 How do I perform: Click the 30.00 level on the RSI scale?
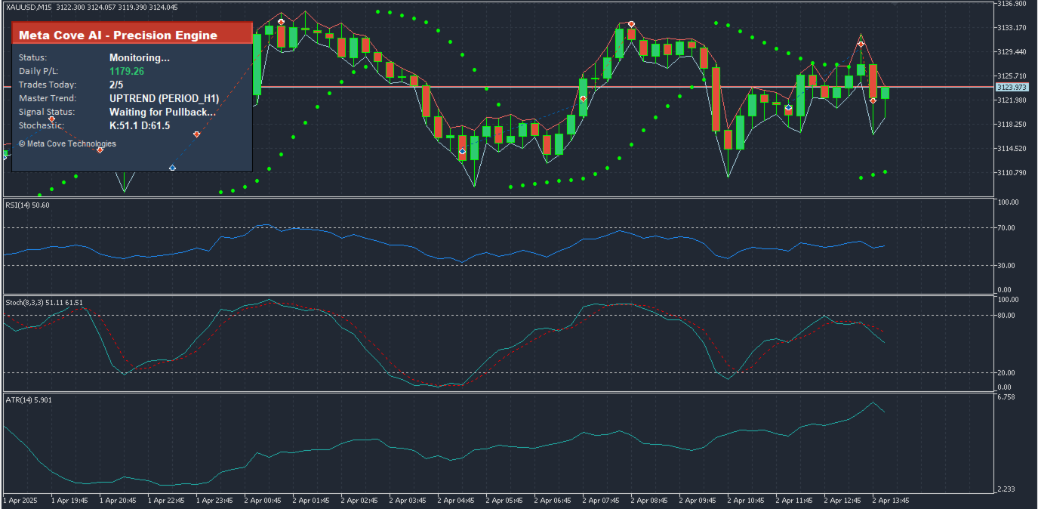point(1007,266)
